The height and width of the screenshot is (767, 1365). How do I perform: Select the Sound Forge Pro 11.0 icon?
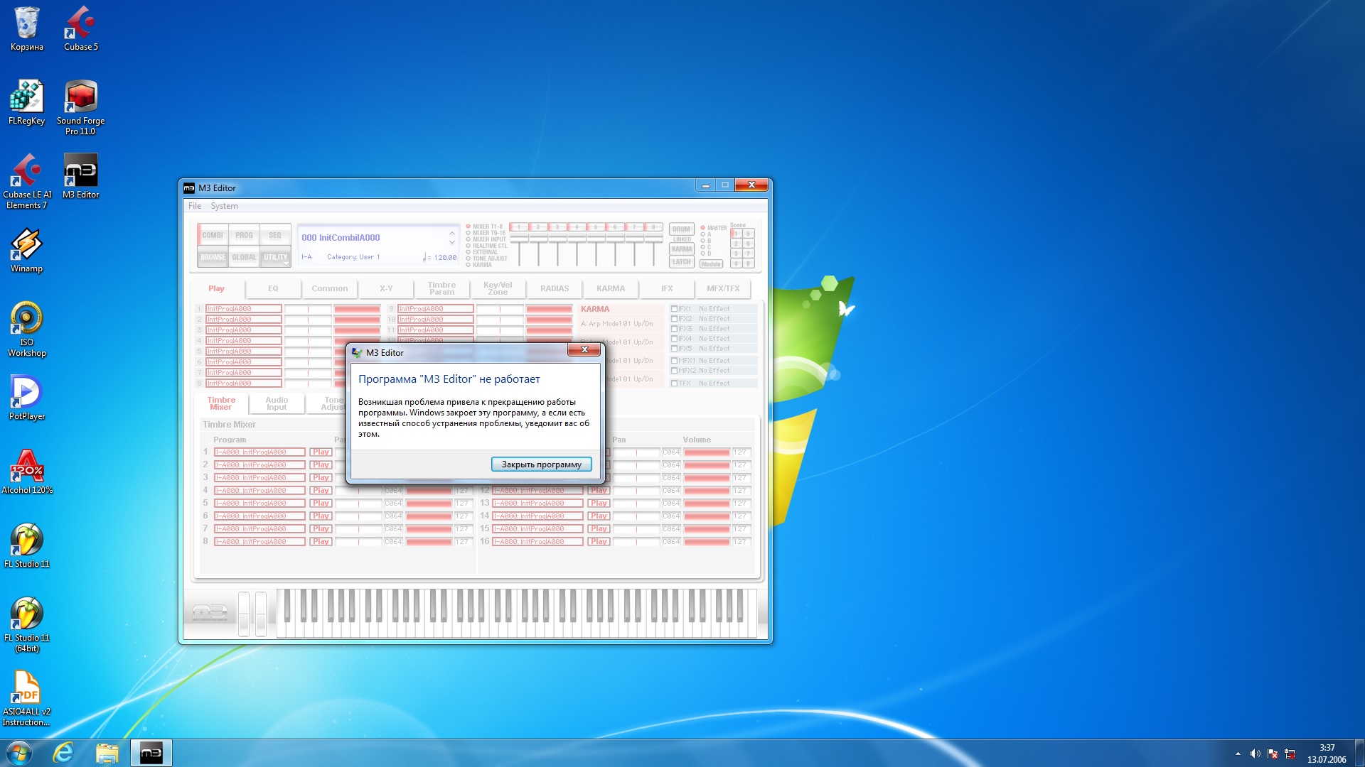pos(80,105)
